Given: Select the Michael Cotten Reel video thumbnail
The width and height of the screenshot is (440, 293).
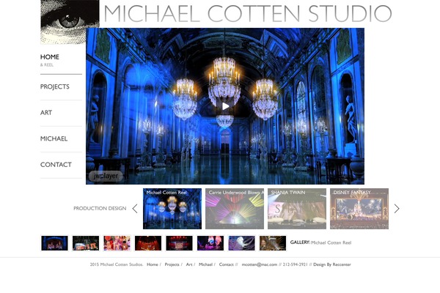Looking at the screenshot, I should [172, 209].
